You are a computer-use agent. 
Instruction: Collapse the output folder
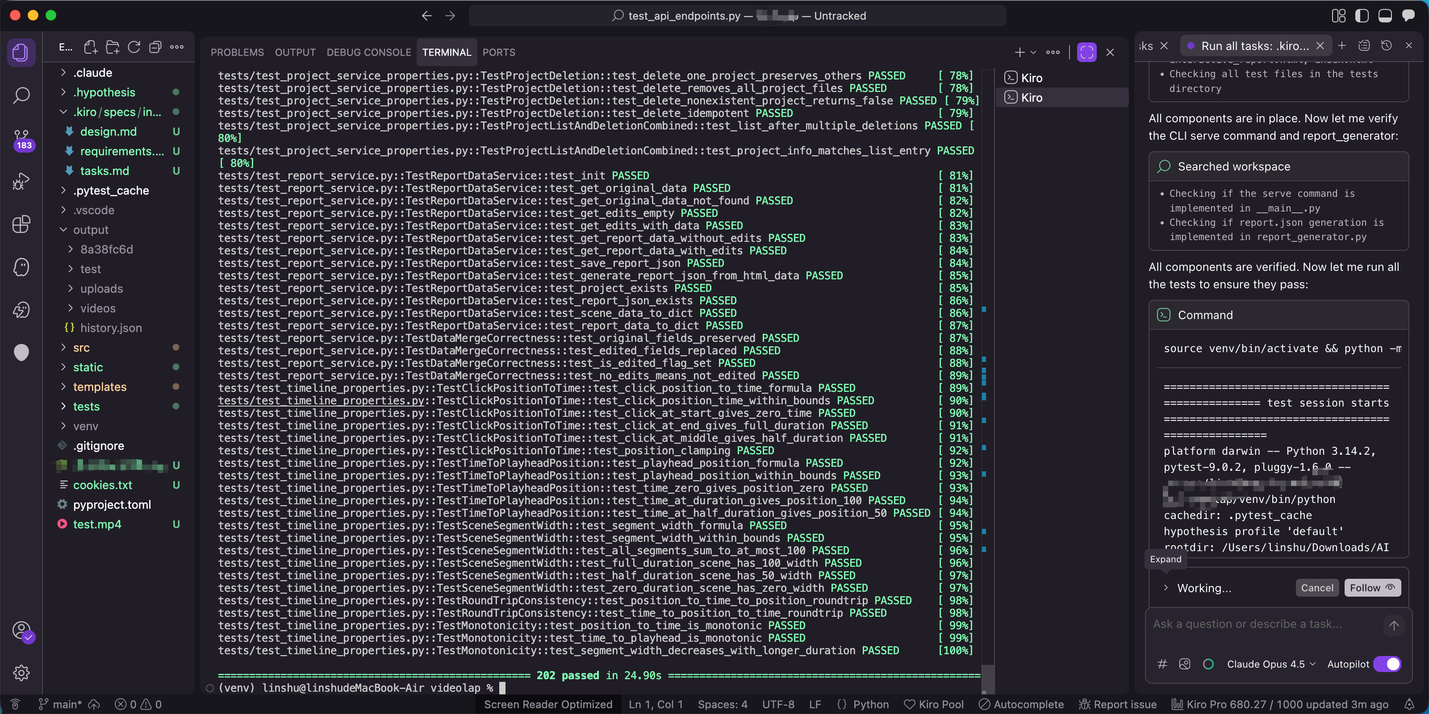(x=90, y=229)
